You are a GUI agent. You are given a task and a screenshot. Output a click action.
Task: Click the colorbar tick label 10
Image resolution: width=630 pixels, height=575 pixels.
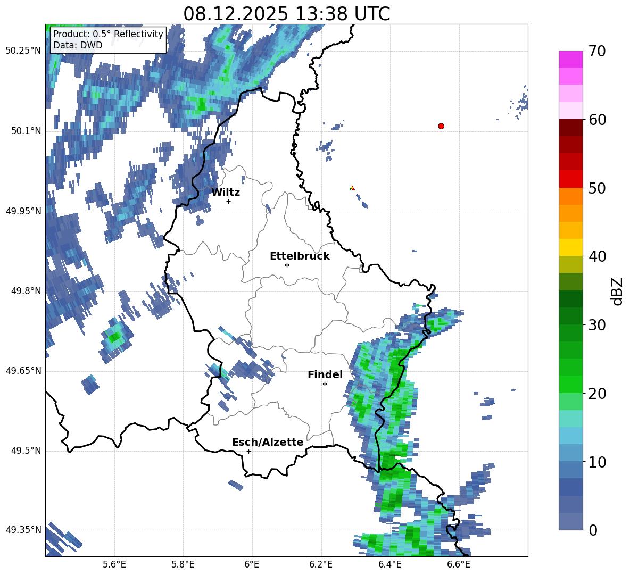point(597,462)
